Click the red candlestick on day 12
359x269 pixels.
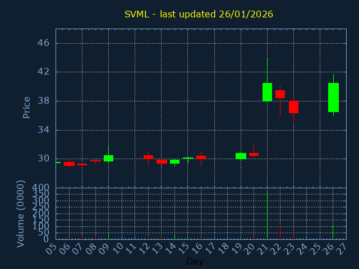click(148, 157)
